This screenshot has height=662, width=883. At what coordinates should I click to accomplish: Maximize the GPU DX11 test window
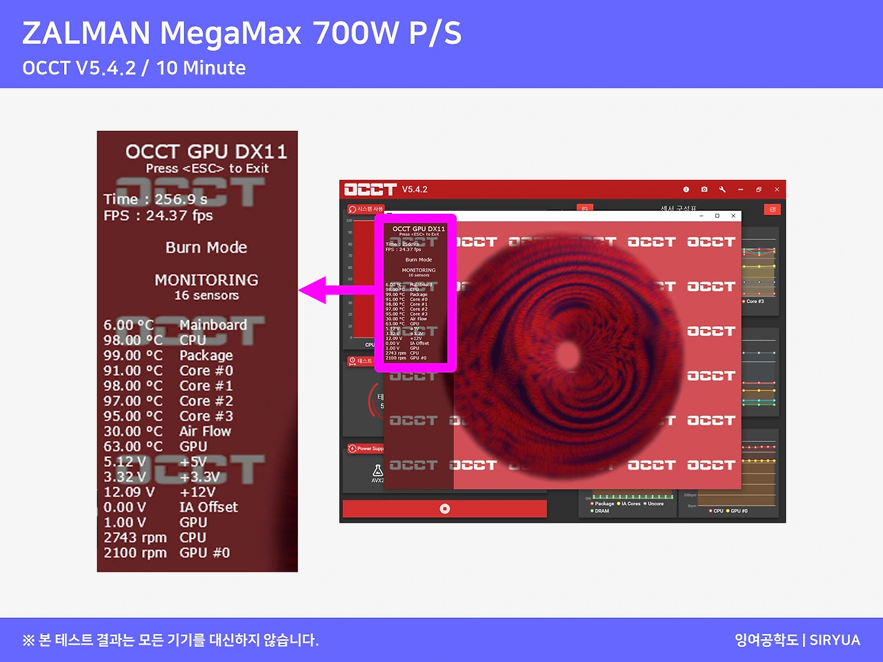[x=717, y=216]
